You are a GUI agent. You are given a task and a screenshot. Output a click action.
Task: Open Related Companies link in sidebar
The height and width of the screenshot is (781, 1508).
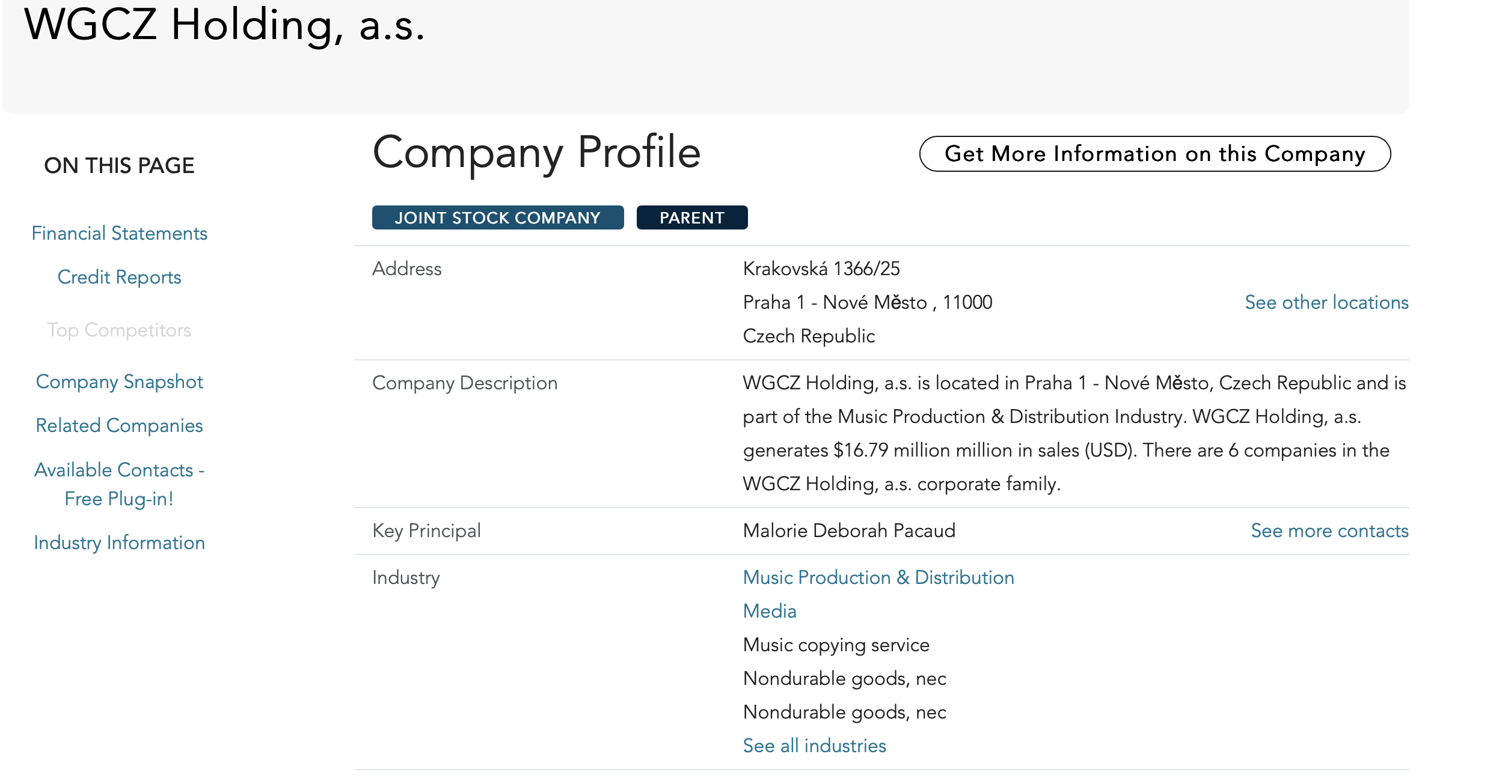click(119, 425)
